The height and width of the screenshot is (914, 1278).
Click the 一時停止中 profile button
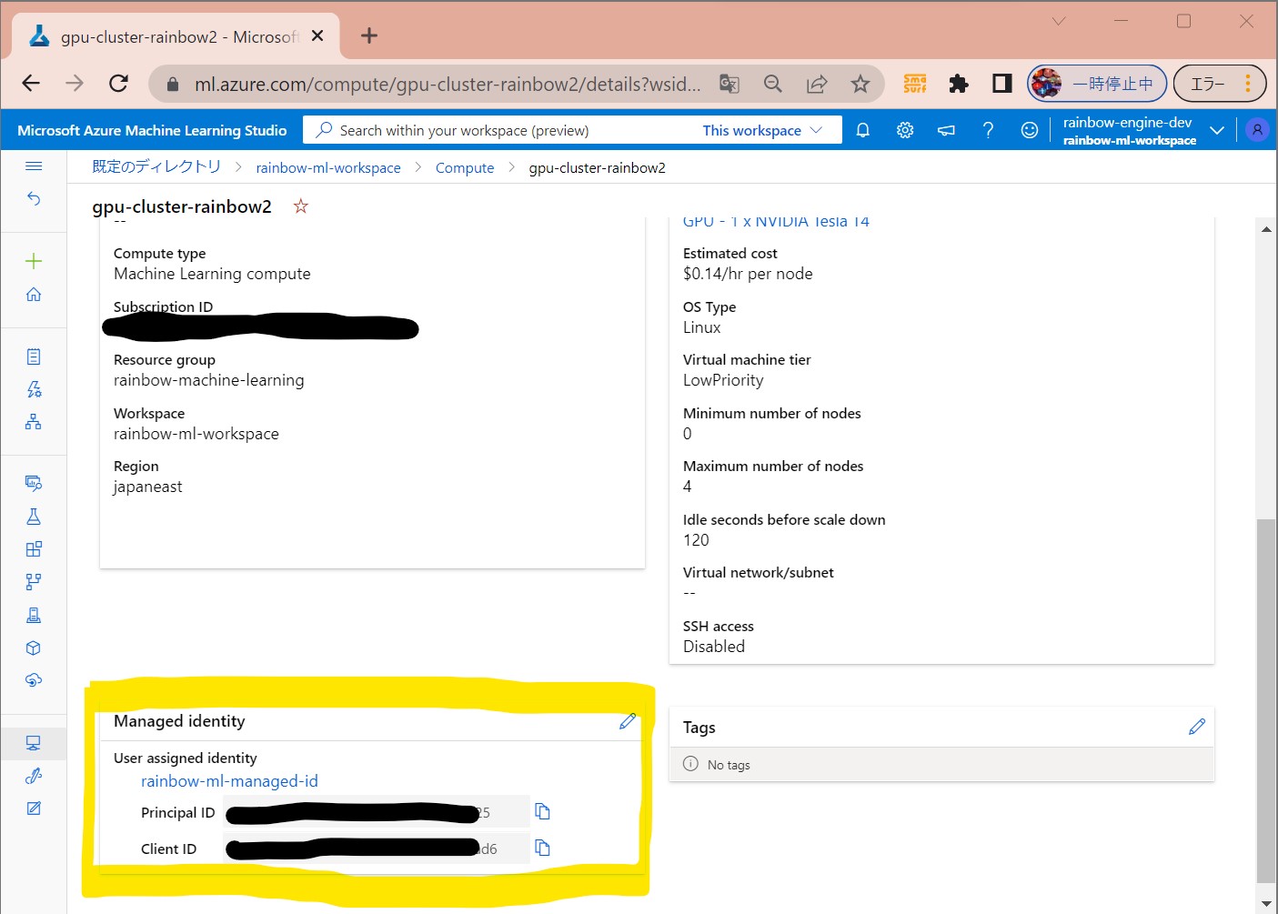point(1097,84)
